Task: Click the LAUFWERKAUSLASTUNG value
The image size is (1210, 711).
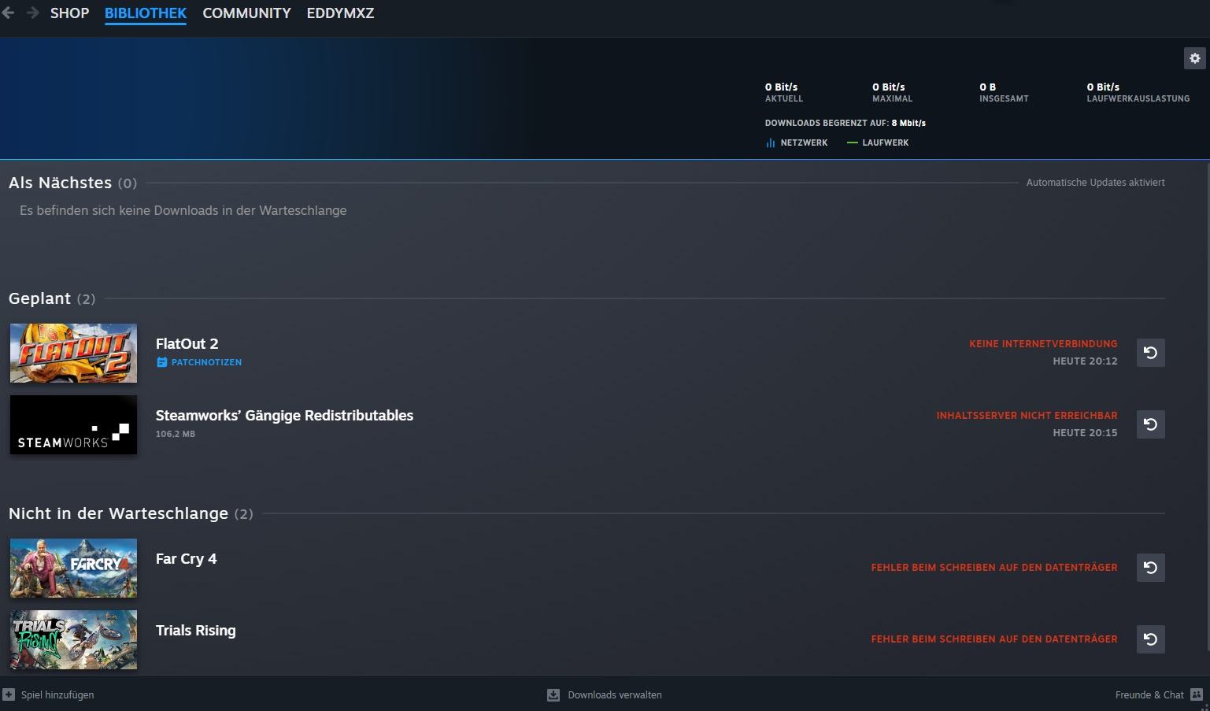Action: tap(1103, 87)
